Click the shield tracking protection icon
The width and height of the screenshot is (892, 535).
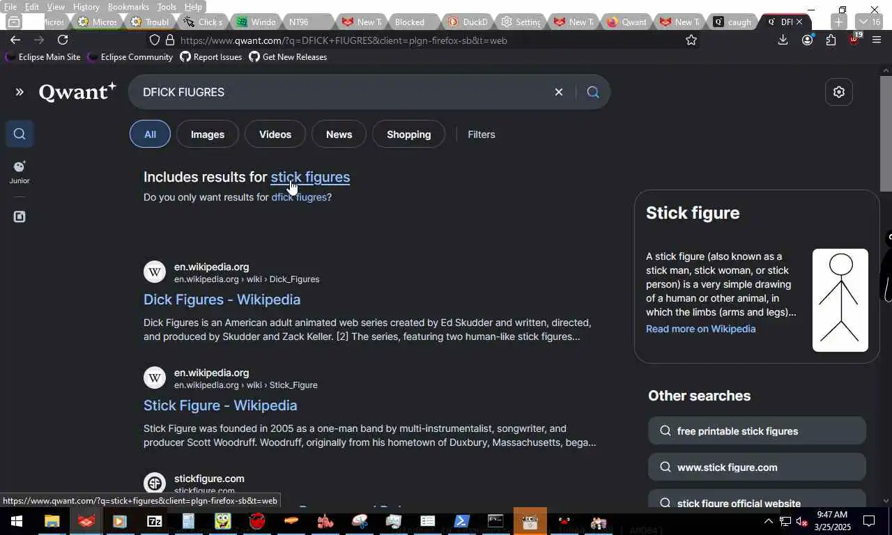pyautogui.click(x=155, y=40)
